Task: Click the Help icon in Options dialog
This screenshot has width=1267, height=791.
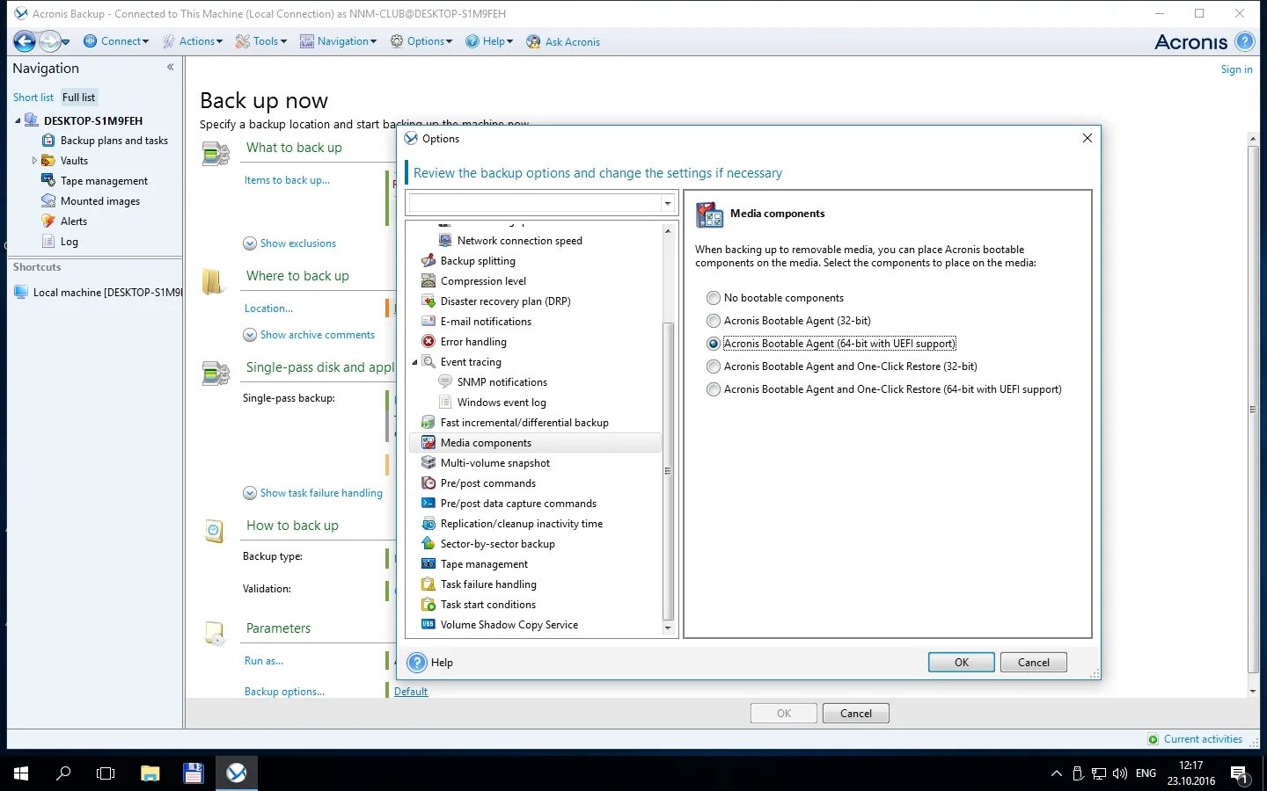Action: tap(418, 663)
